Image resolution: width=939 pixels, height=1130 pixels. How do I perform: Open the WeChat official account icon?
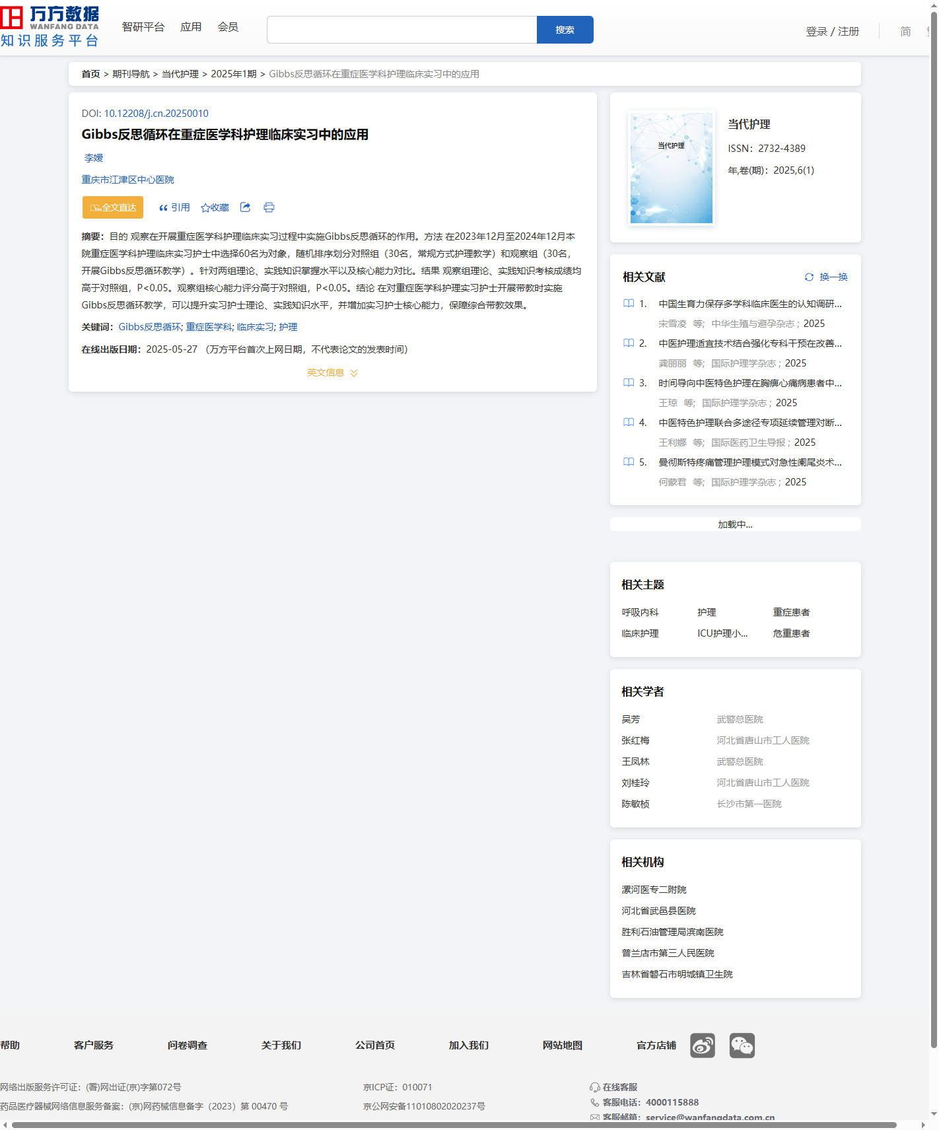pos(742,1045)
